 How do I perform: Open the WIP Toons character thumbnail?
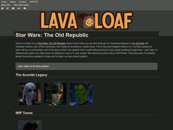30,125
